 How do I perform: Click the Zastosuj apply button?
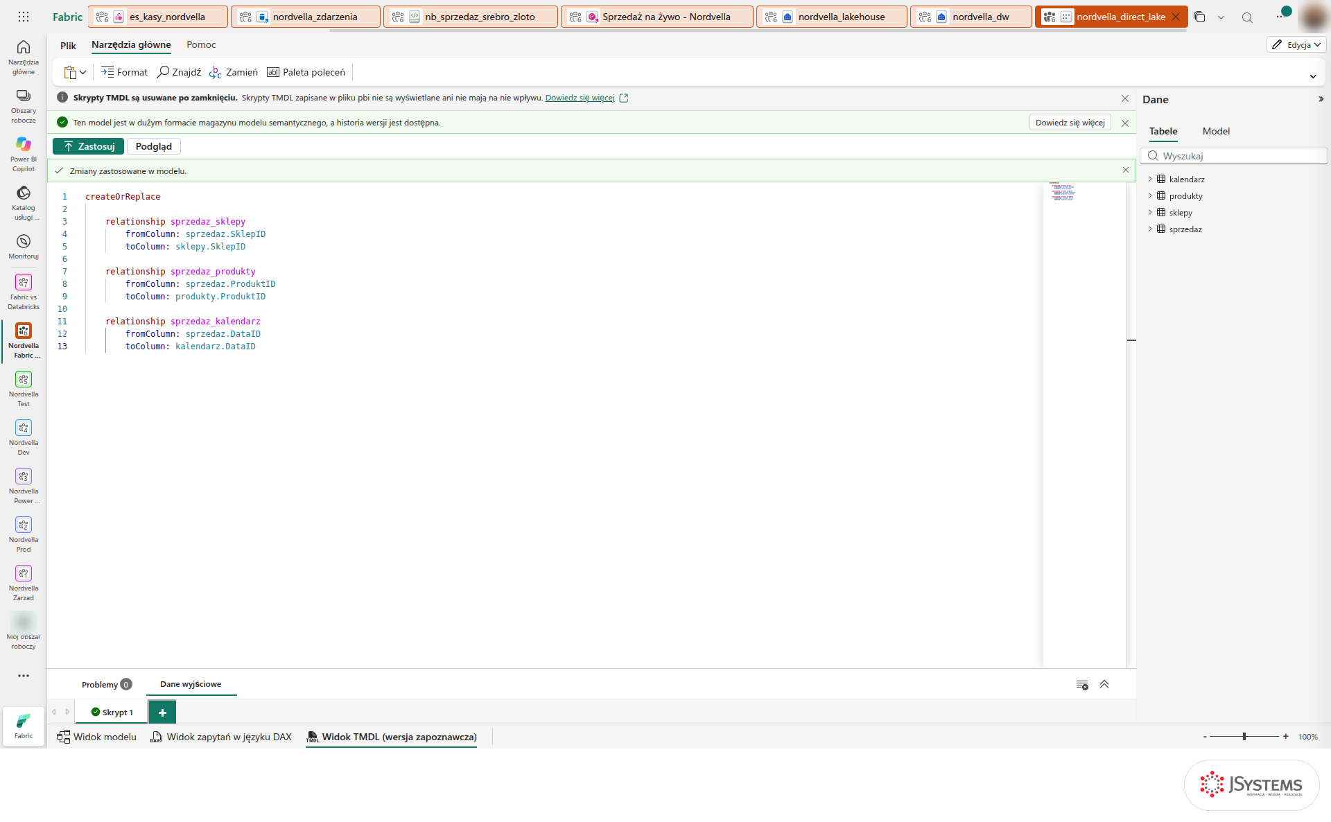[89, 146]
